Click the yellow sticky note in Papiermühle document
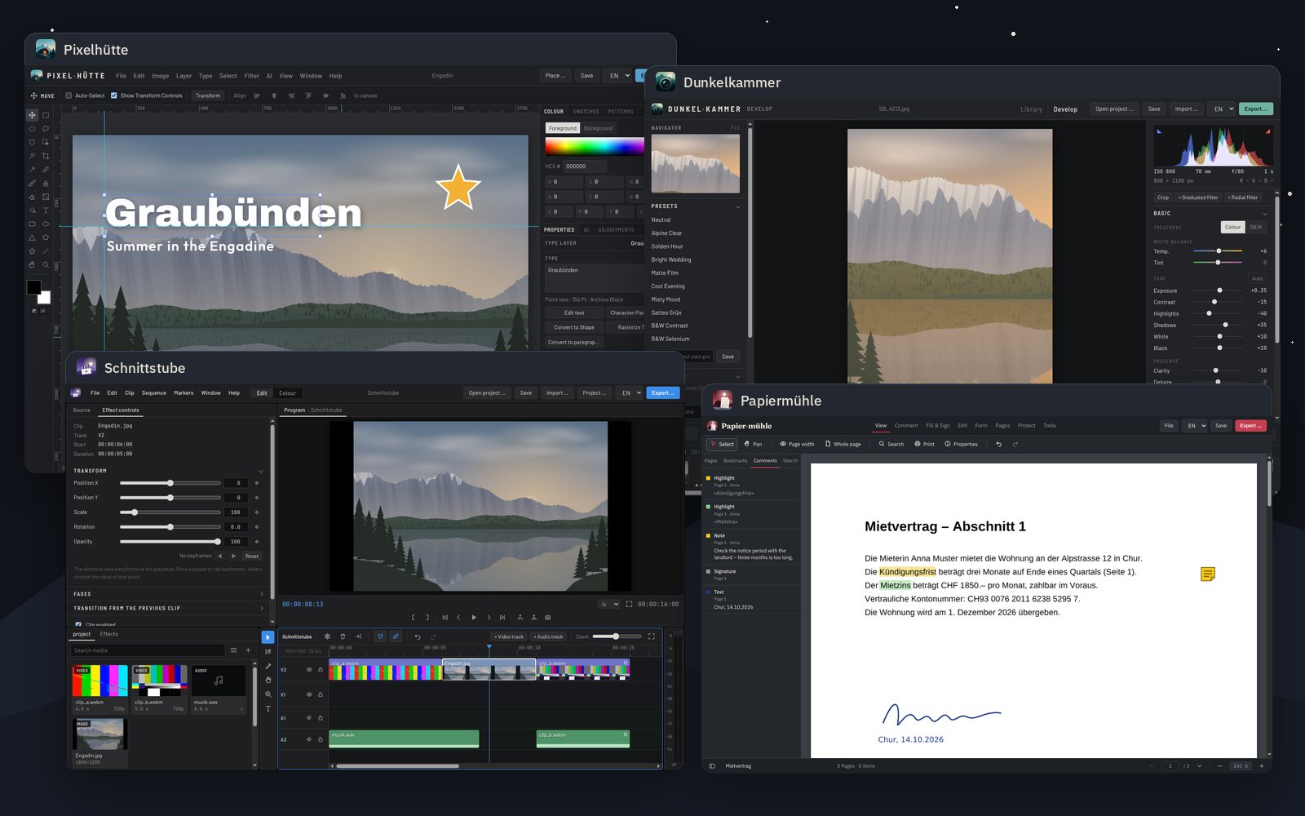 coord(1208,574)
